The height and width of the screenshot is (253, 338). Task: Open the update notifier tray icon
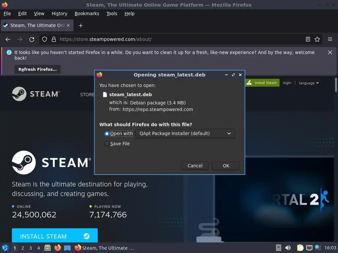(317, 247)
